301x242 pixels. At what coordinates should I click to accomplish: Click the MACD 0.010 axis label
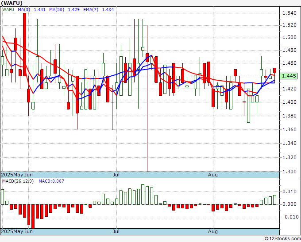(289, 191)
